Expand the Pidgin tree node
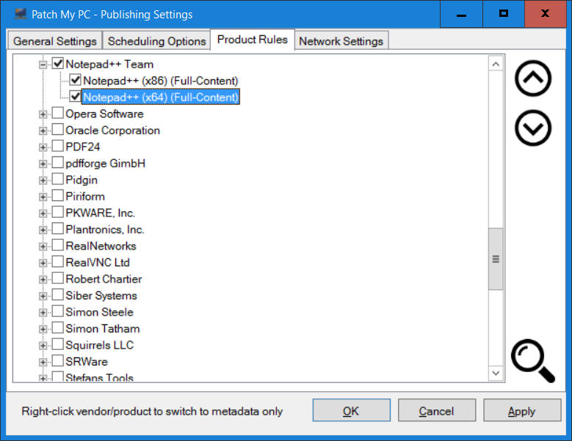This screenshot has height=441, width=572. click(43, 181)
